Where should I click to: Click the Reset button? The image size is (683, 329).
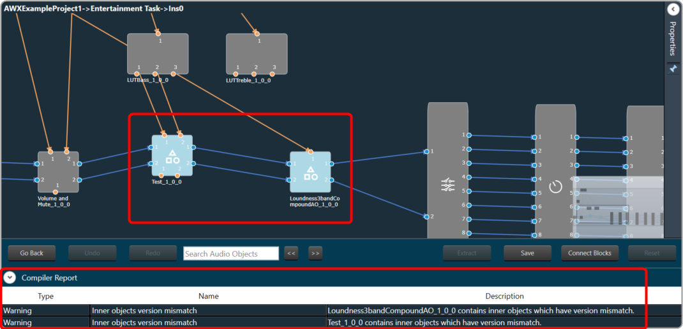[x=652, y=253]
